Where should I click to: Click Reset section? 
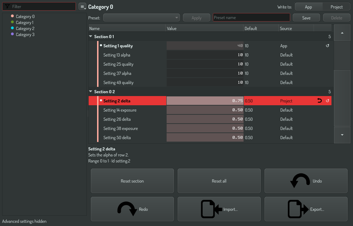click(132, 181)
